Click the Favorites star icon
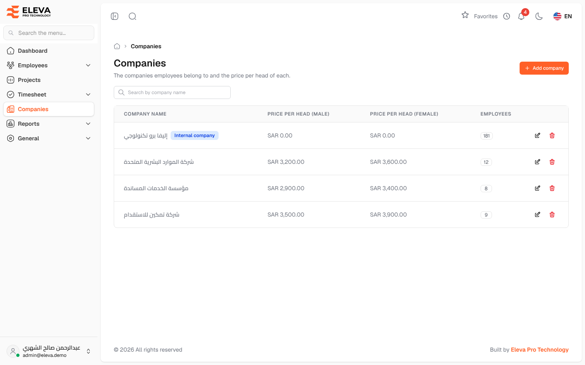The width and height of the screenshot is (585, 365). (465, 15)
